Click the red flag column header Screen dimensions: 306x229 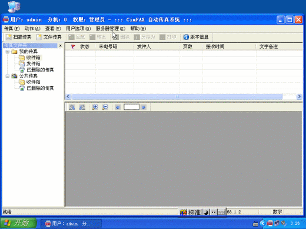pos(73,46)
